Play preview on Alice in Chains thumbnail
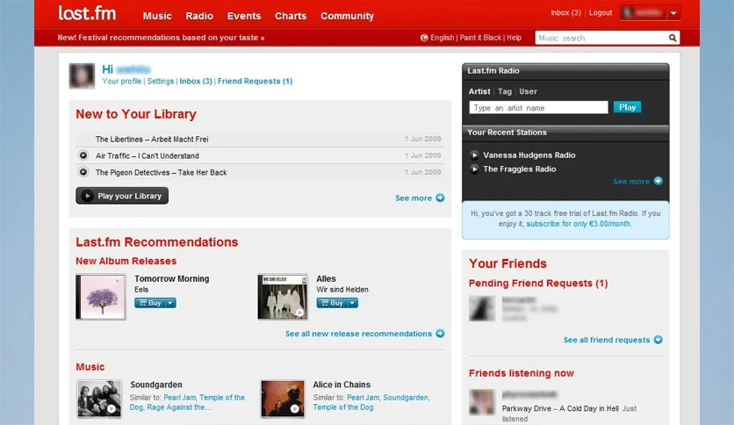Screen dimensions: 734x425 point(294,408)
